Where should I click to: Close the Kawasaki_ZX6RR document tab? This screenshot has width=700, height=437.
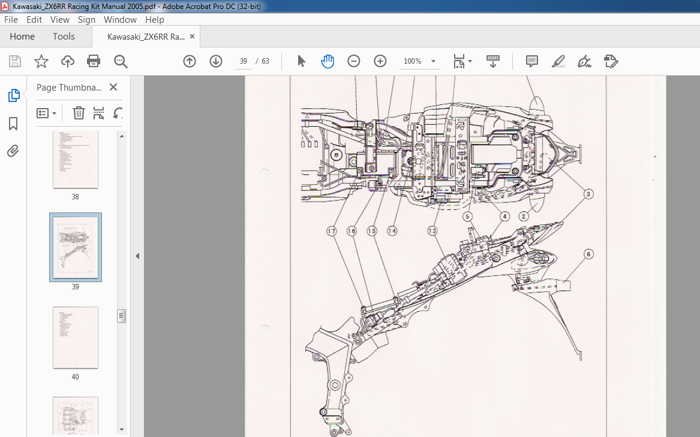(193, 37)
